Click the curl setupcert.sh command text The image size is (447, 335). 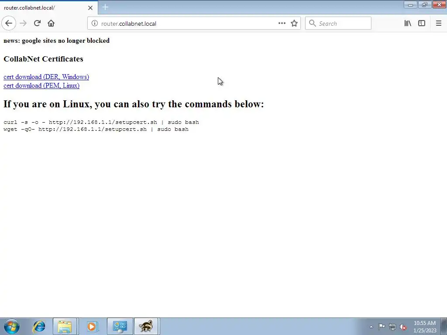click(101, 122)
